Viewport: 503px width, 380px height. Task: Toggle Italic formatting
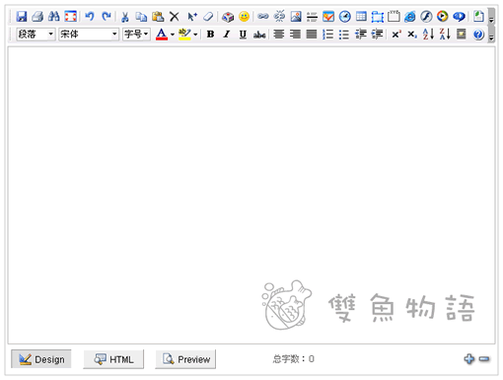point(227,35)
